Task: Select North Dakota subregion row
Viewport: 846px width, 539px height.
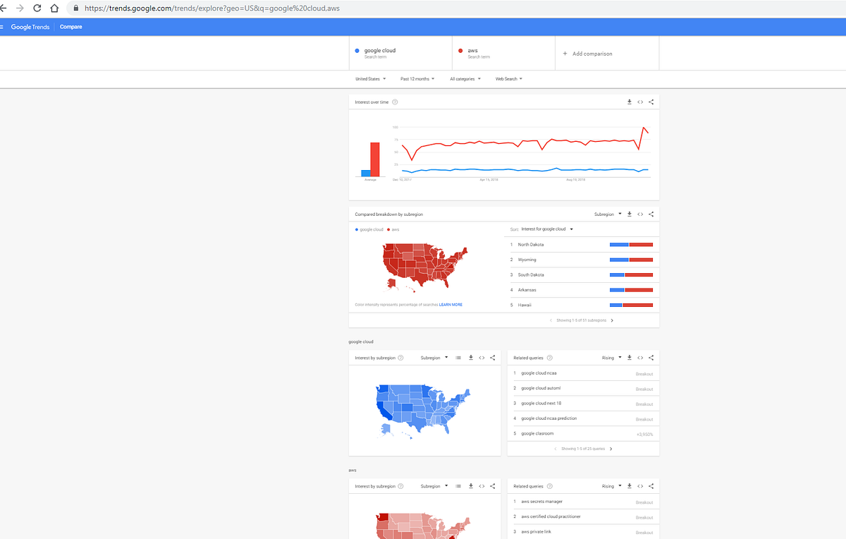Action: click(583, 245)
